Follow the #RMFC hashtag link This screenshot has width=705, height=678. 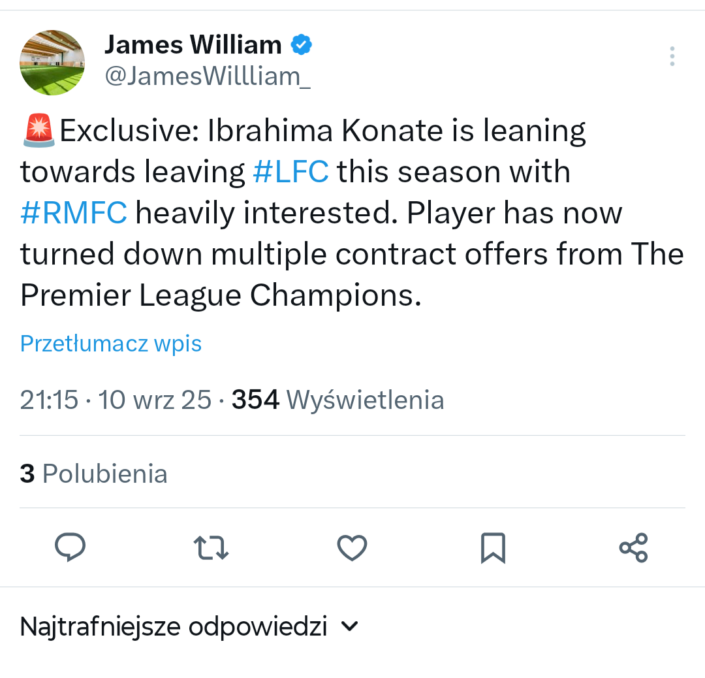tap(74, 214)
